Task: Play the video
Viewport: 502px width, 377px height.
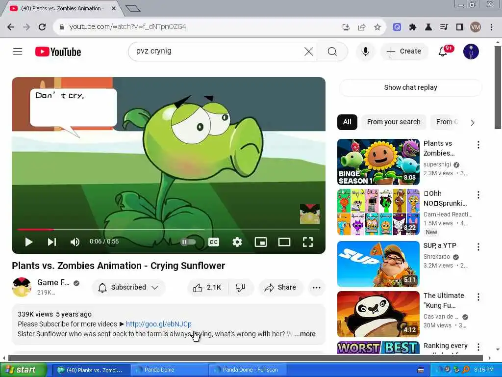Action: [x=29, y=242]
